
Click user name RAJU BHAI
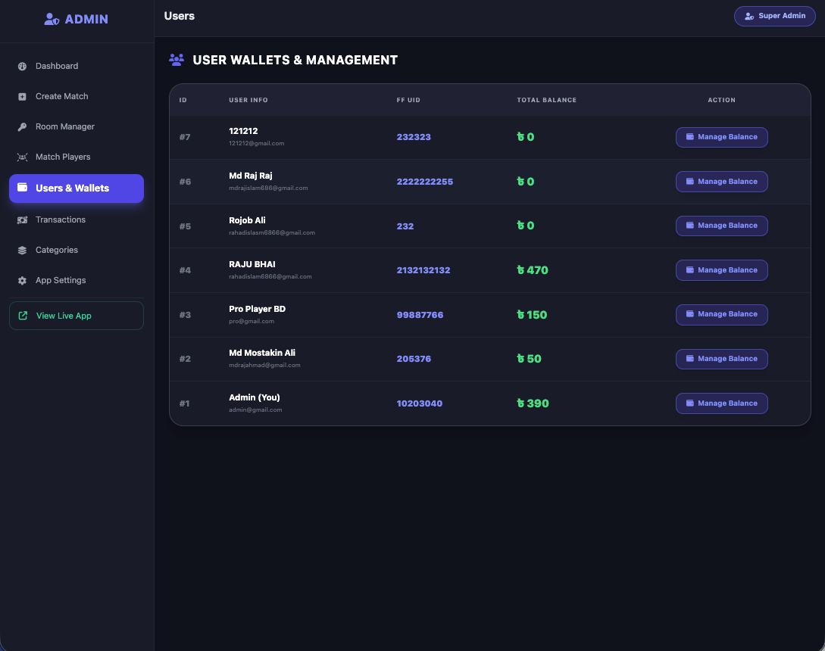coord(252,264)
